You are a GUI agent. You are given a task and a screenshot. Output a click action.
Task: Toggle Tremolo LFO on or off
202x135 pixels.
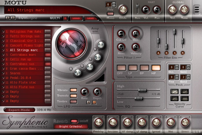74,96
